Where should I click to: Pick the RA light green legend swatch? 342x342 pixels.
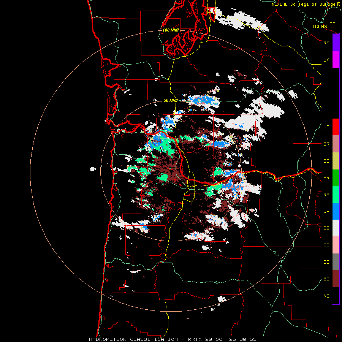click(336, 195)
